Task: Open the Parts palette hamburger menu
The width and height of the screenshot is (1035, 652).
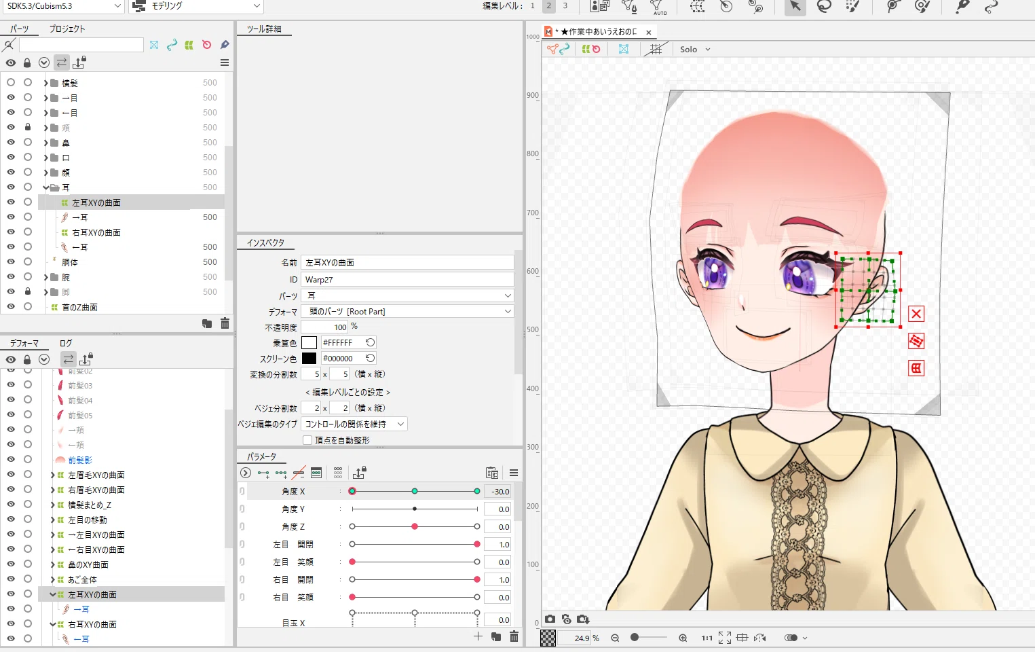Action: click(x=225, y=62)
